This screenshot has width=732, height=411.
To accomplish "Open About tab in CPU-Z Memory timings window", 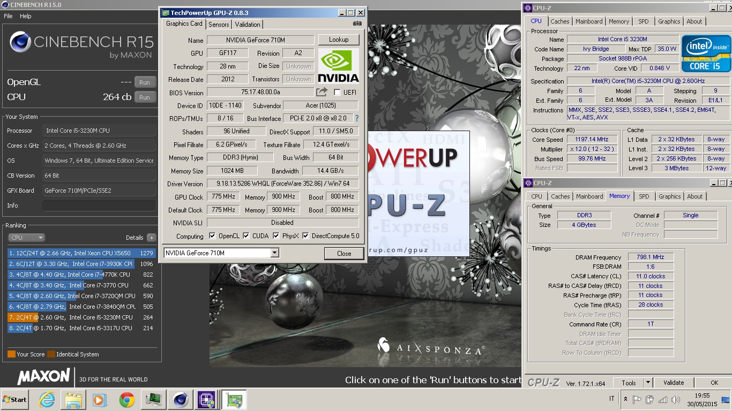I will coord(695,196).
